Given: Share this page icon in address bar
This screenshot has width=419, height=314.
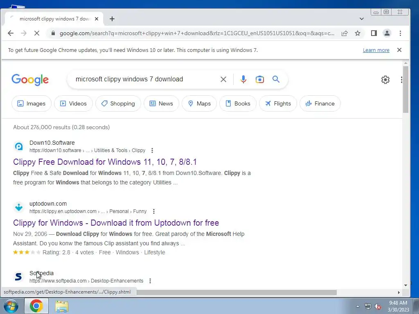Looking at the screenshot, I should (345, 33).
